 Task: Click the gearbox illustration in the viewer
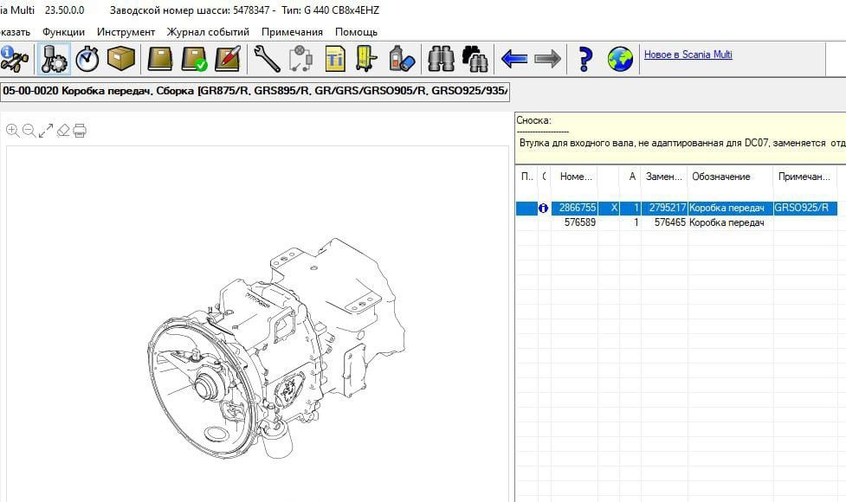[x=277, y=346]
